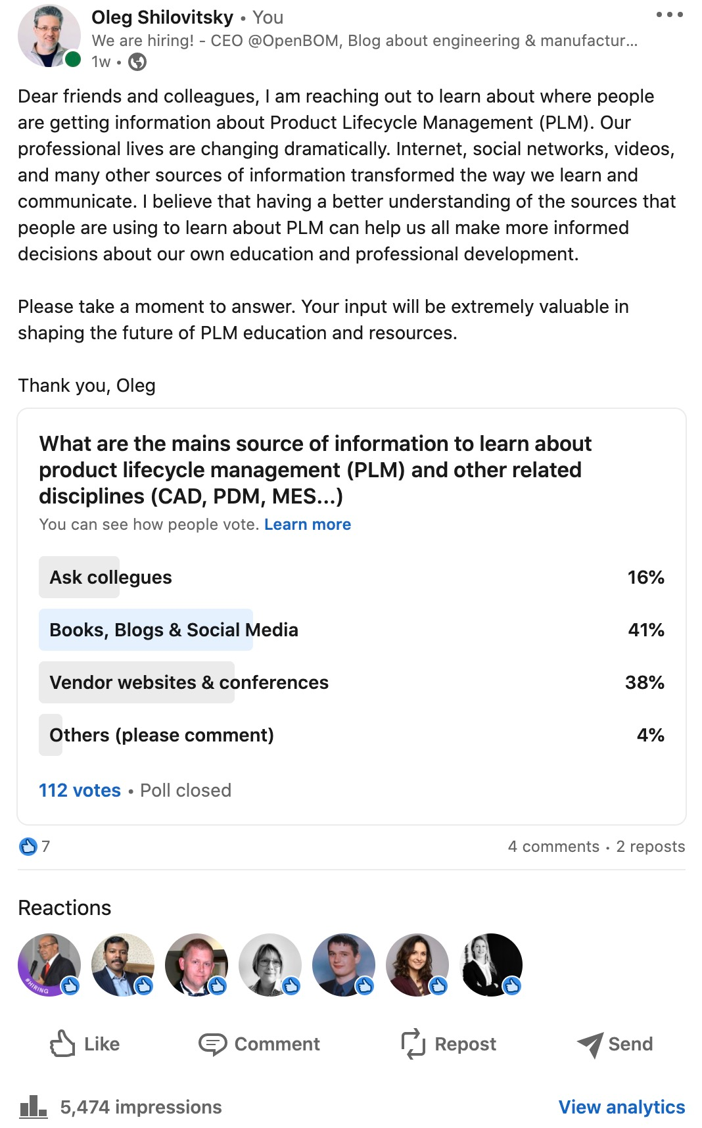Select the Books, Blogs & Social Media result
The width and height of the screenshot is (702, 1128).
pyautogui.click(x=352, y=630)
